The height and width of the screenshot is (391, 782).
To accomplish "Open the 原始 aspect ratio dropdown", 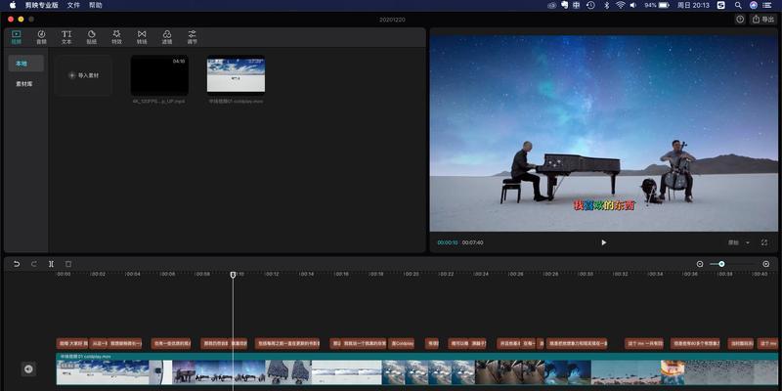I will (739, 242).
